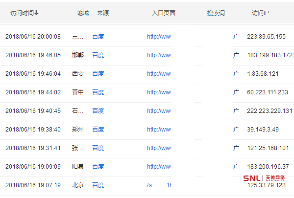This screenshot has width=294, height=198.
Task: Select IP address 121.25.168.101
Action: pyautogui.click(x=268, y=148)
